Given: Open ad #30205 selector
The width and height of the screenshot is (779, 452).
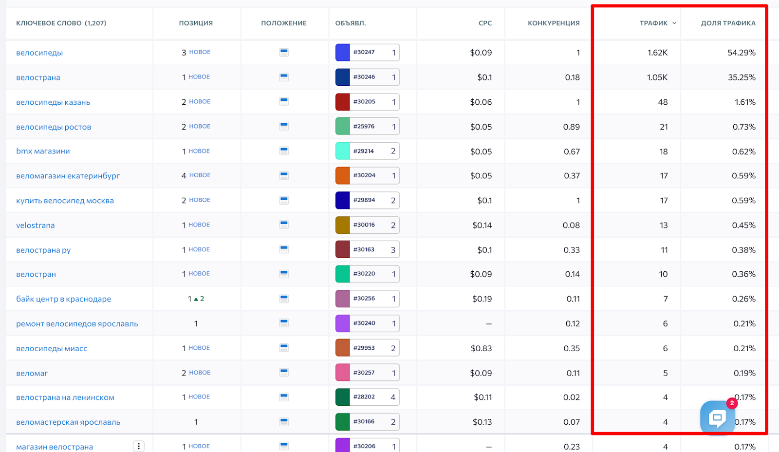Looking at the screenshot, I should point(368,102).
